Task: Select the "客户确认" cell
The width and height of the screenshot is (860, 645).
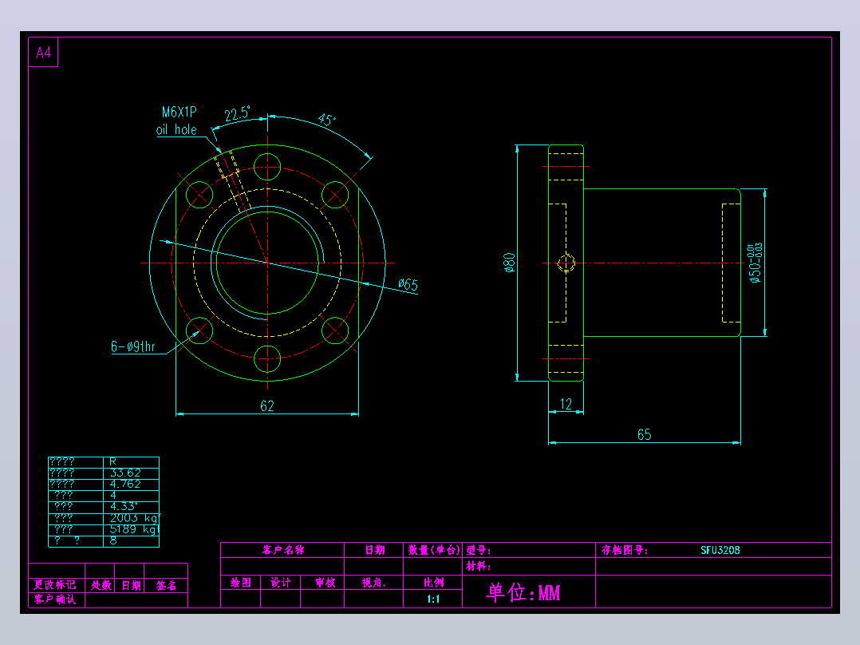Action: pyautogui.click(x=55, y=599)
